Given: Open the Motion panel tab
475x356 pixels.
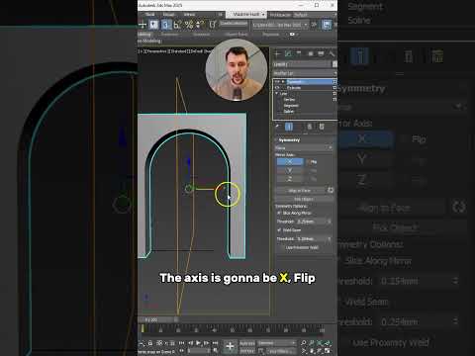Looking at the screenshot, I should [x=311, y=53].
